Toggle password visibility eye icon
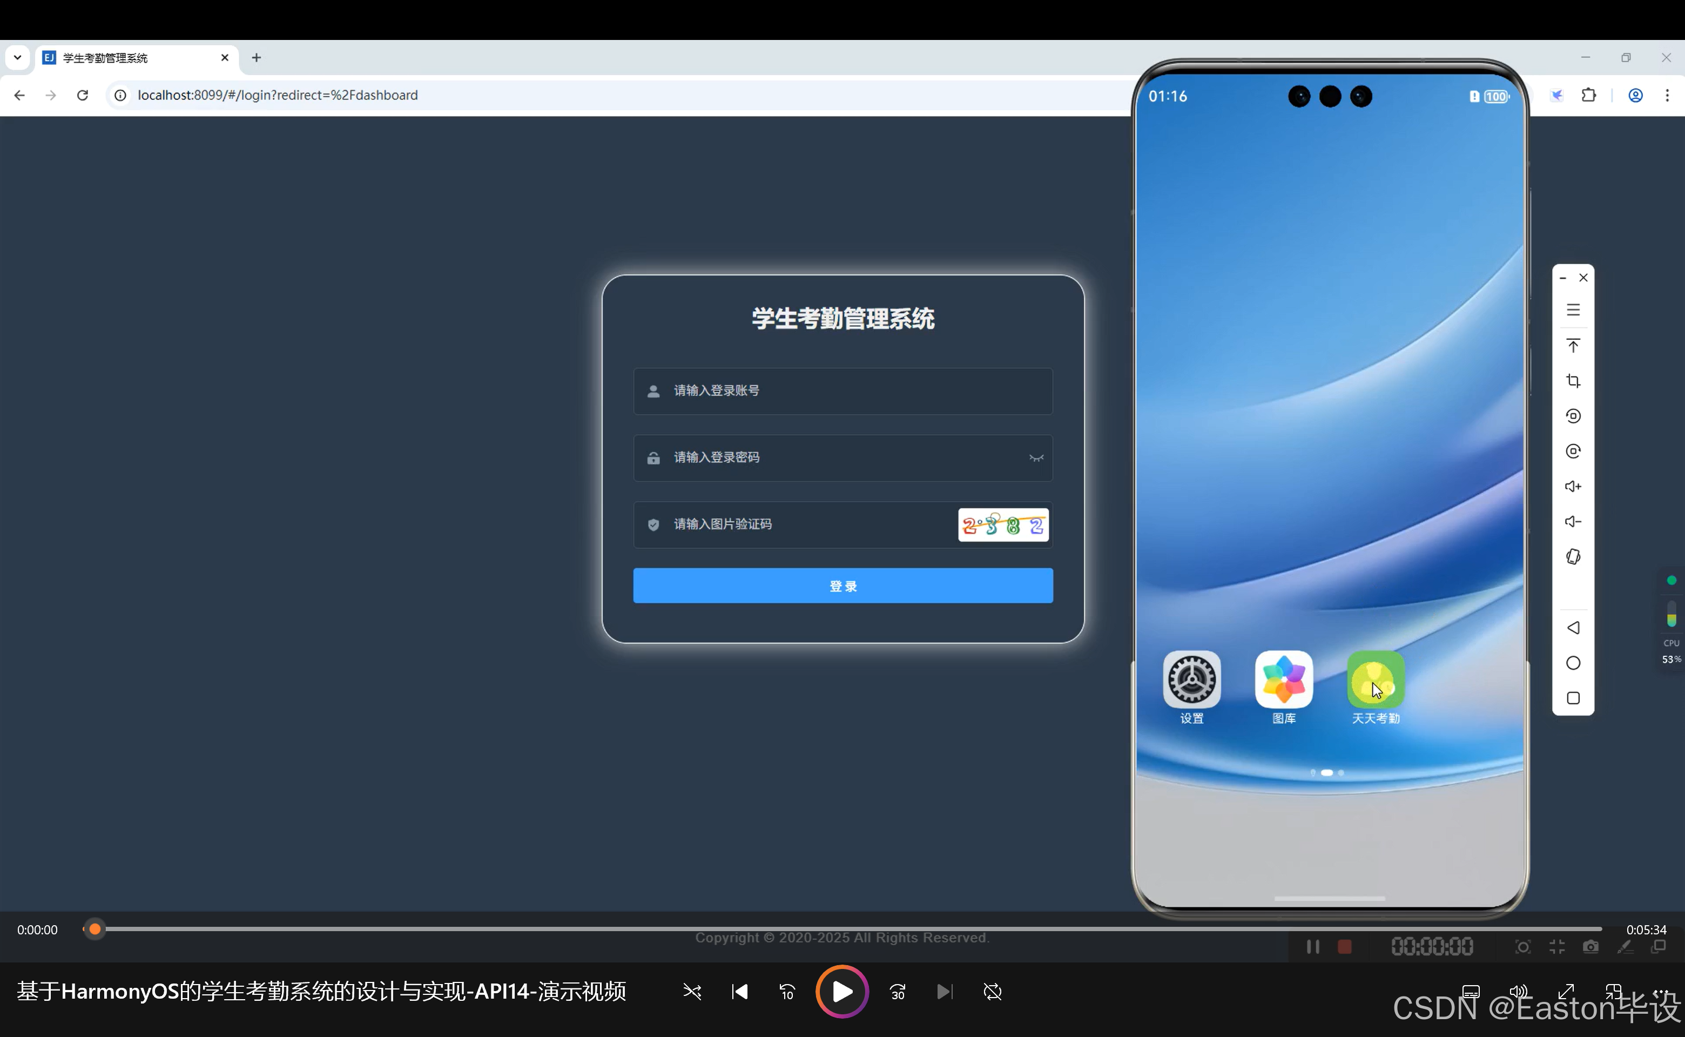Image resolution: width=1685 pixels, height=1037 pixels. pyautogui.click(x=1035, y=458)
